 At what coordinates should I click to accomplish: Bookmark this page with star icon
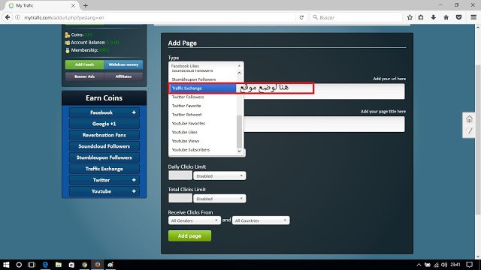pos(410,17)
